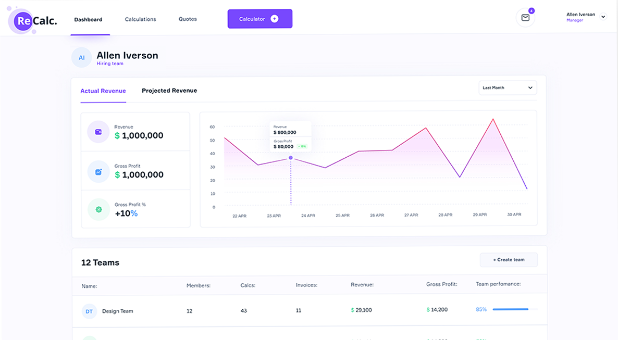Click the Gross Profit % badge icon
The width and height of the screenshot is (618, 340).
(x=98, y=210)
